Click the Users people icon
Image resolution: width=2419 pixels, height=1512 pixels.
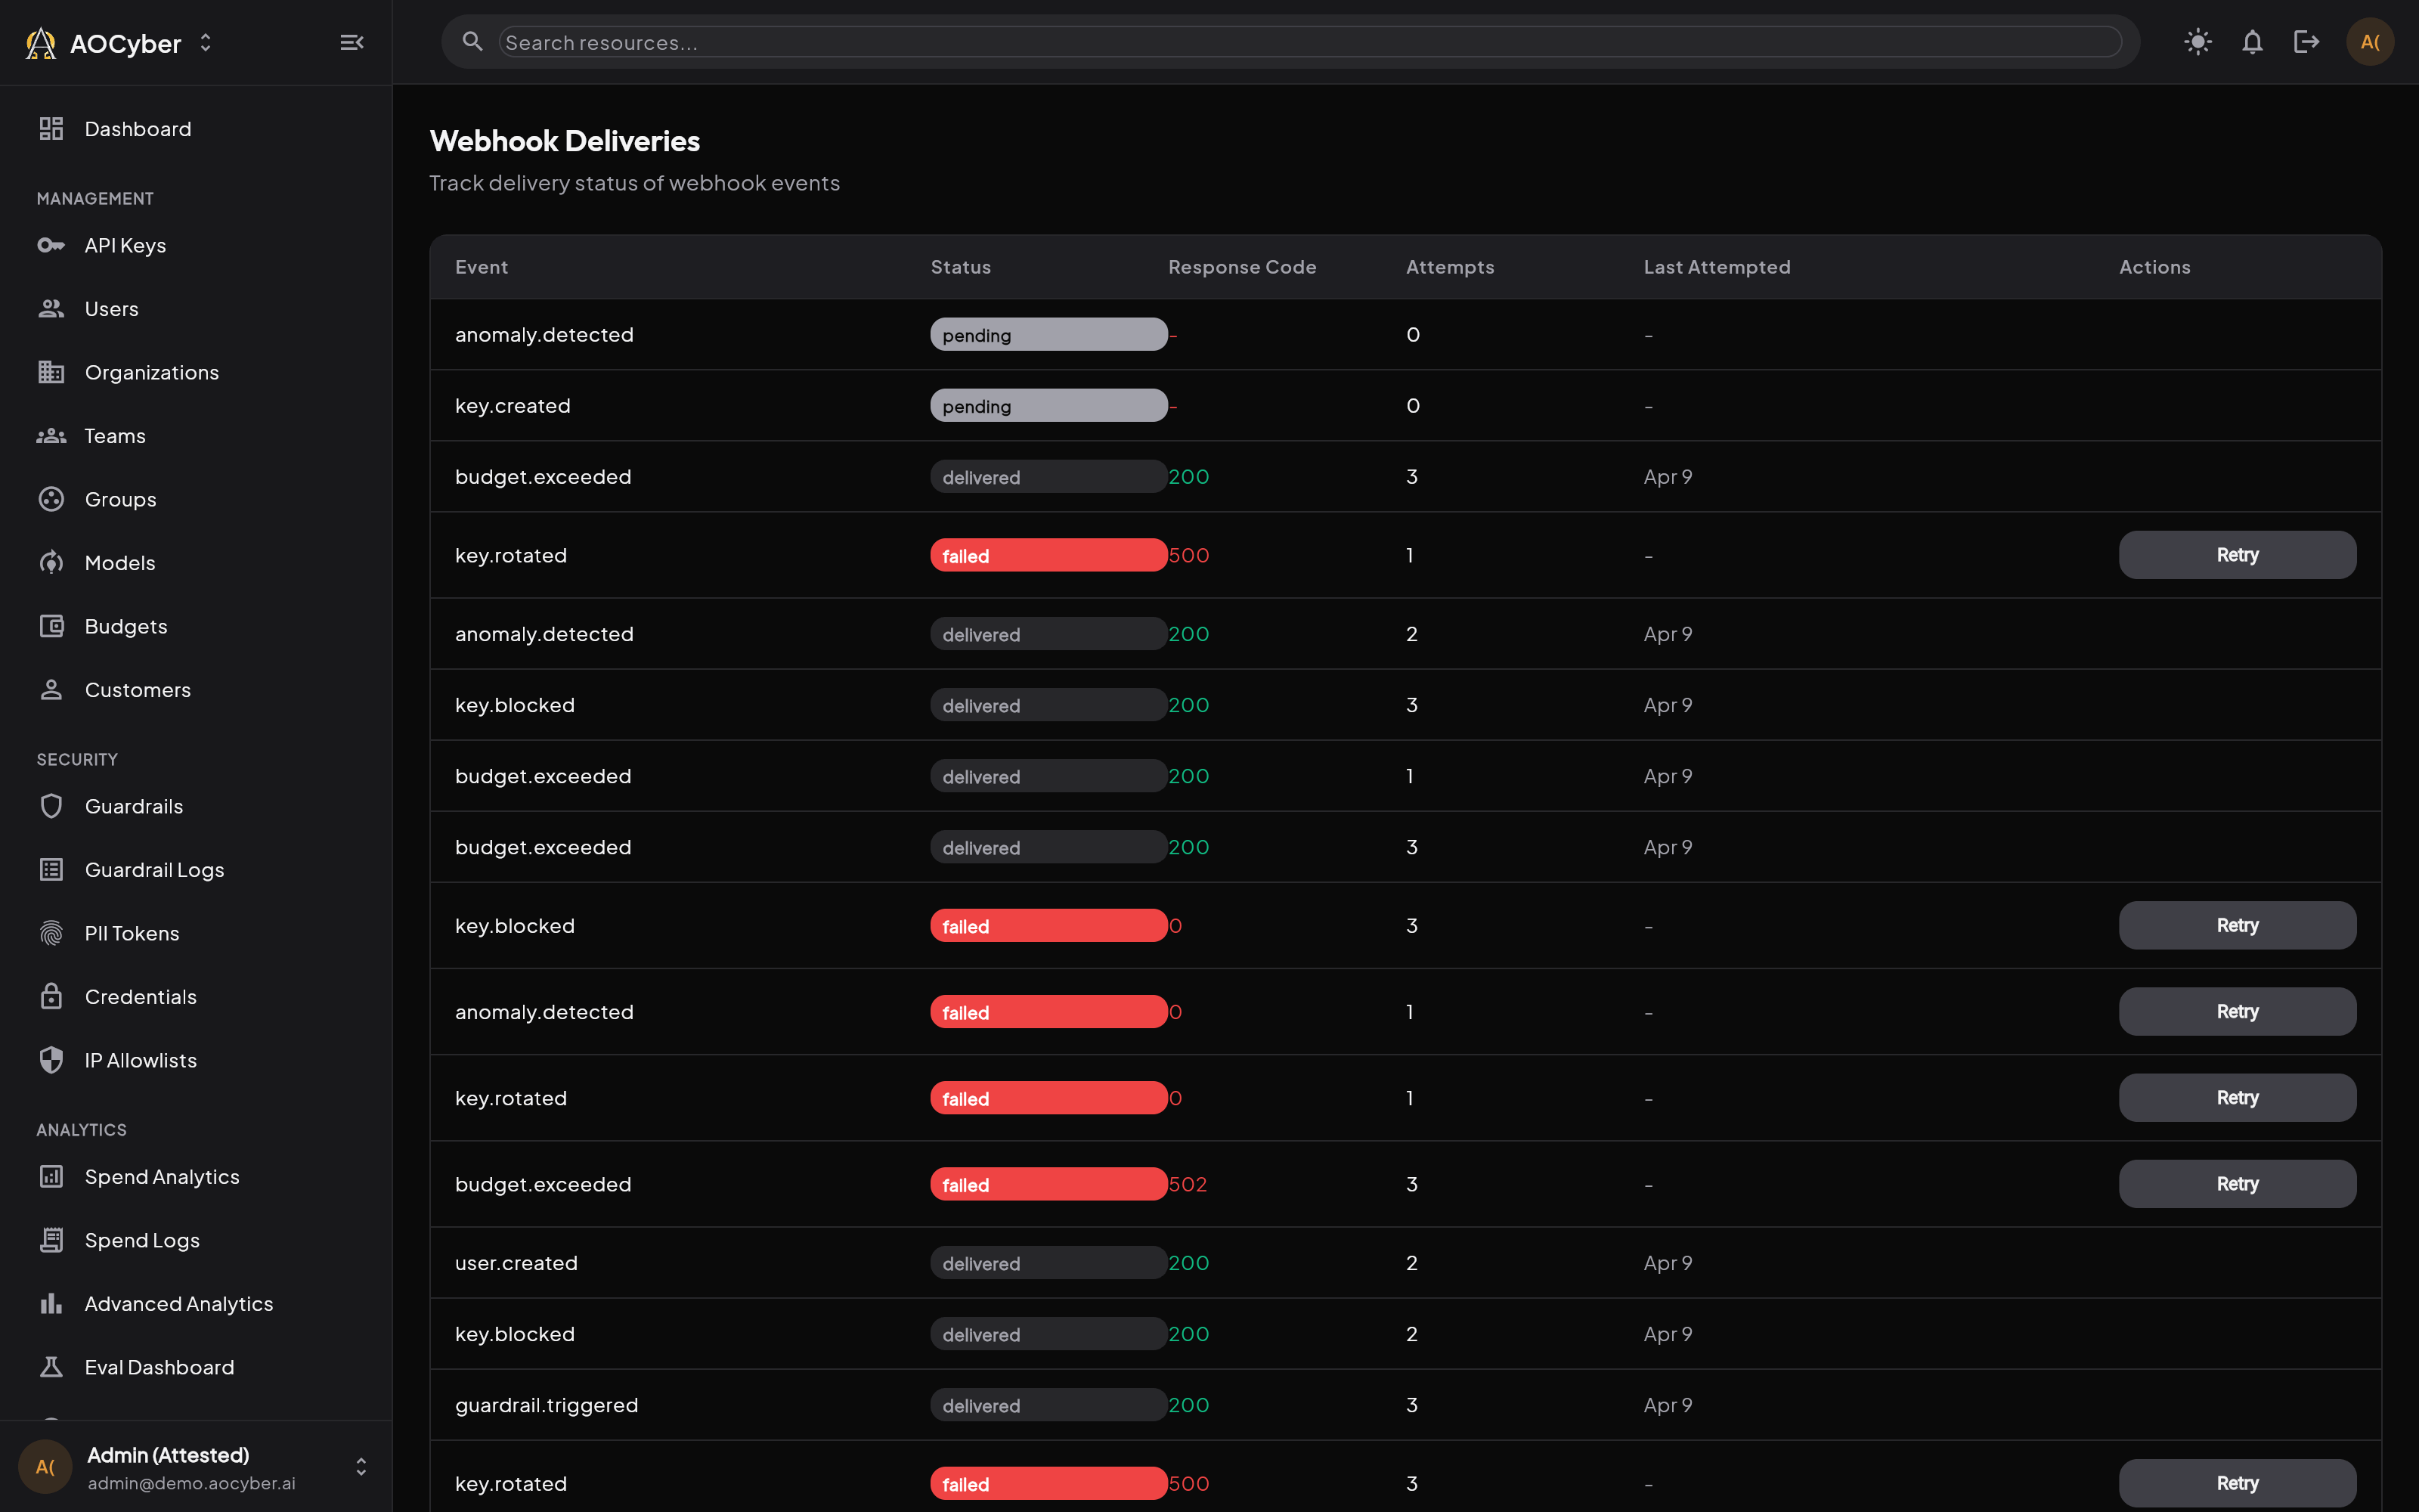(51, 309)
